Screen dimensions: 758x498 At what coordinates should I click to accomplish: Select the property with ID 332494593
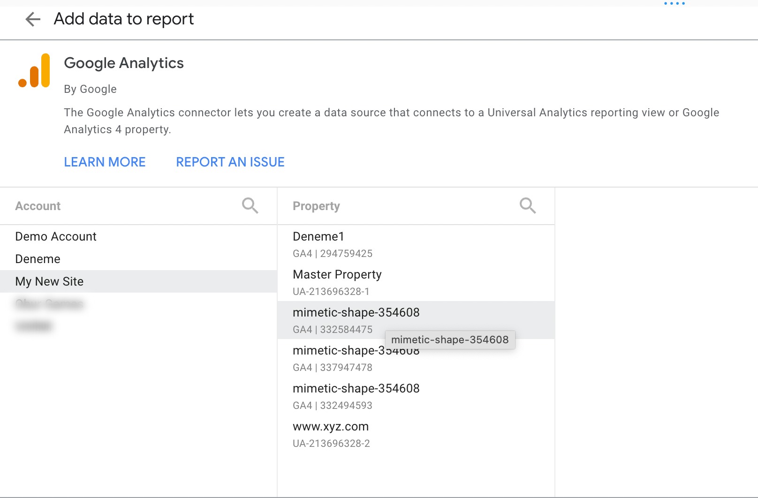(416, 396)
